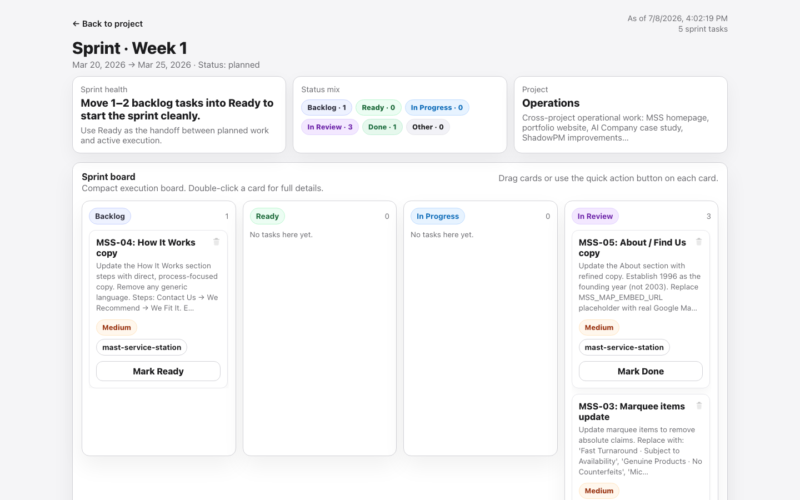
Task: Click the Backlog column header label
Action: 110,216
